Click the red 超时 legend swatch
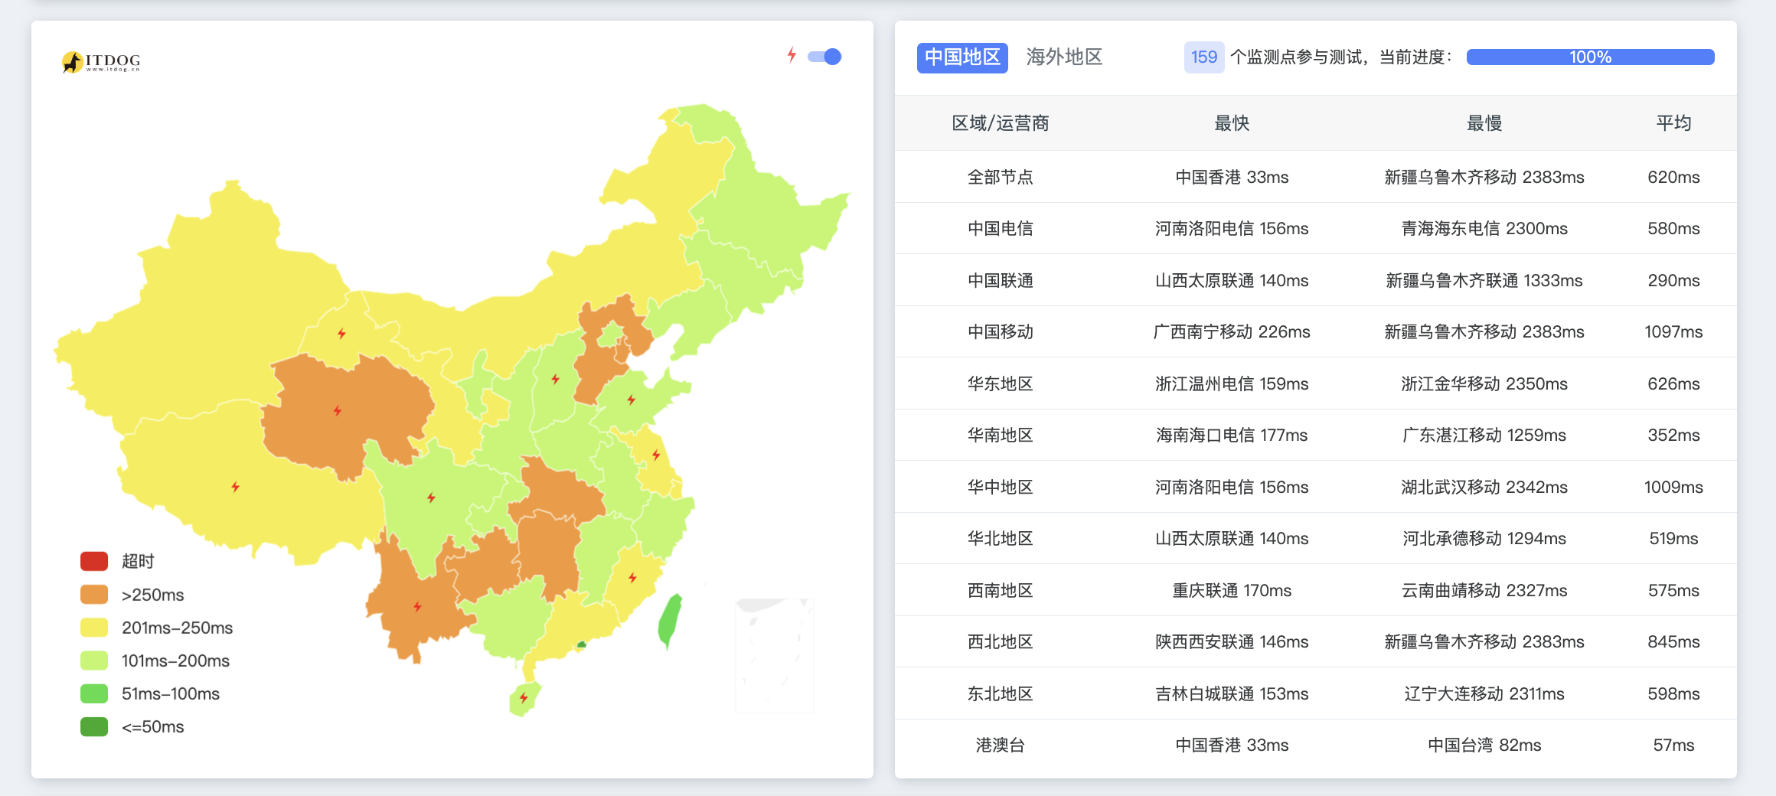 click(x=94, y=561)
